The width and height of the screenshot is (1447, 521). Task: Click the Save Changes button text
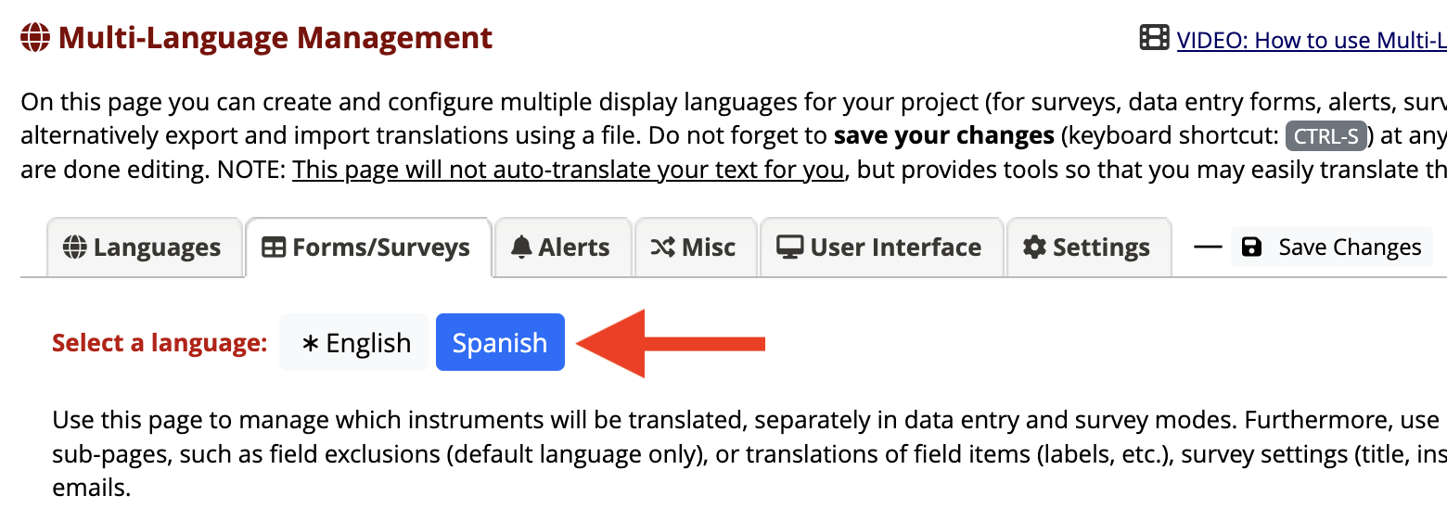(1350, 248)
